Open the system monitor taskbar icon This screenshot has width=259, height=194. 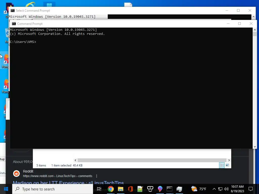point(179,189)
